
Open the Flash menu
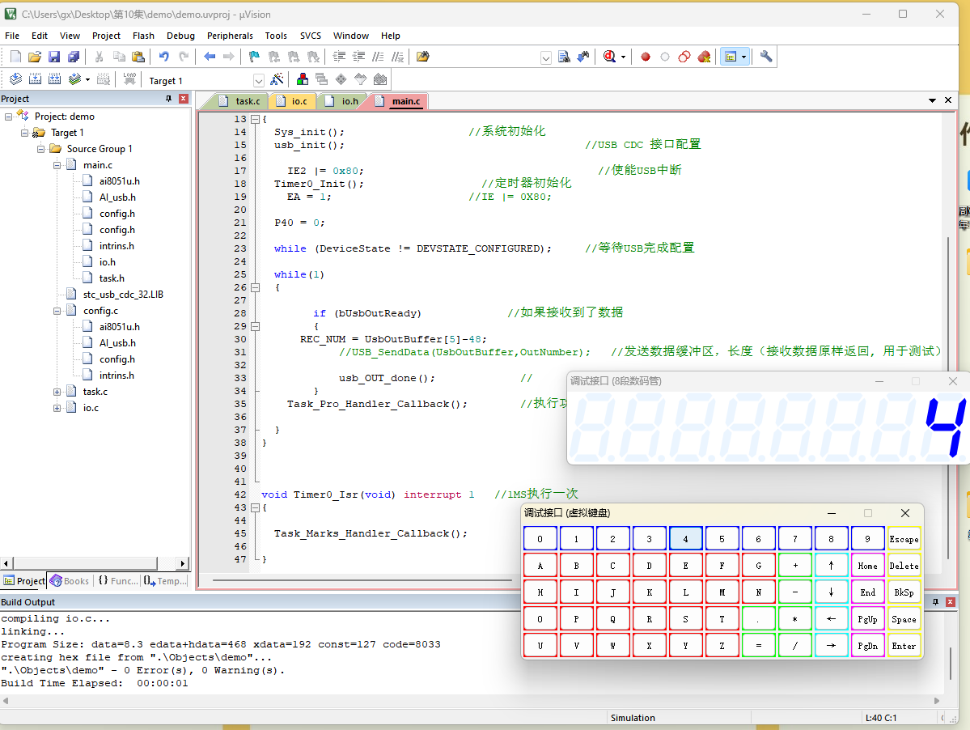coord(143,36)
